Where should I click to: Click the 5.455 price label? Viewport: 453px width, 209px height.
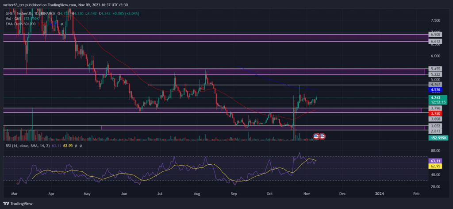coord(435,69)
